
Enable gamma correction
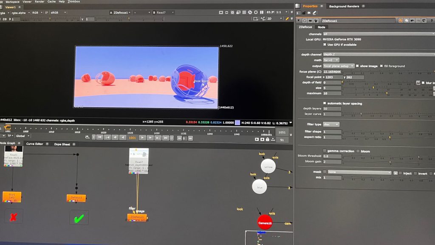(325, 151)
